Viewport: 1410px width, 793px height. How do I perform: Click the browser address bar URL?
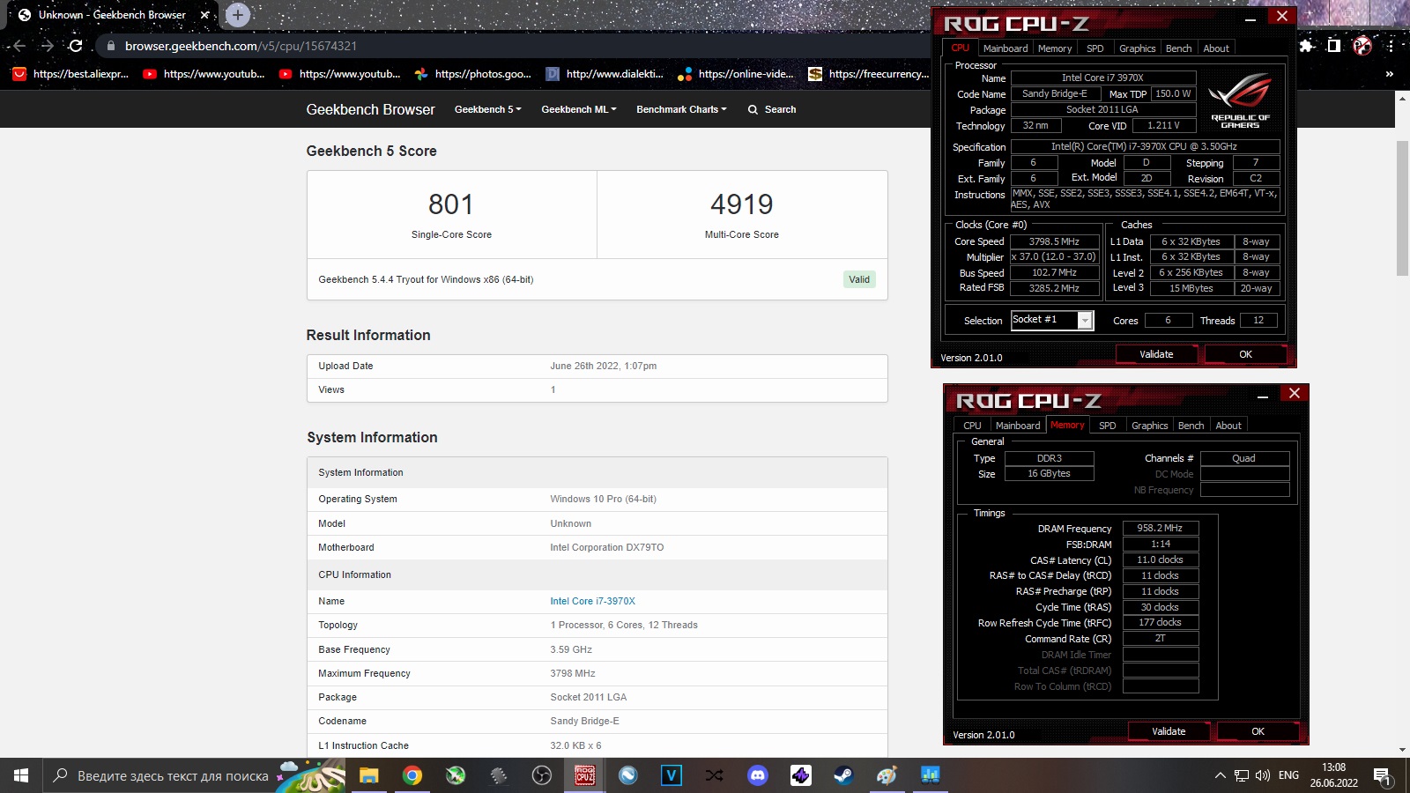(x=241, y=46)
